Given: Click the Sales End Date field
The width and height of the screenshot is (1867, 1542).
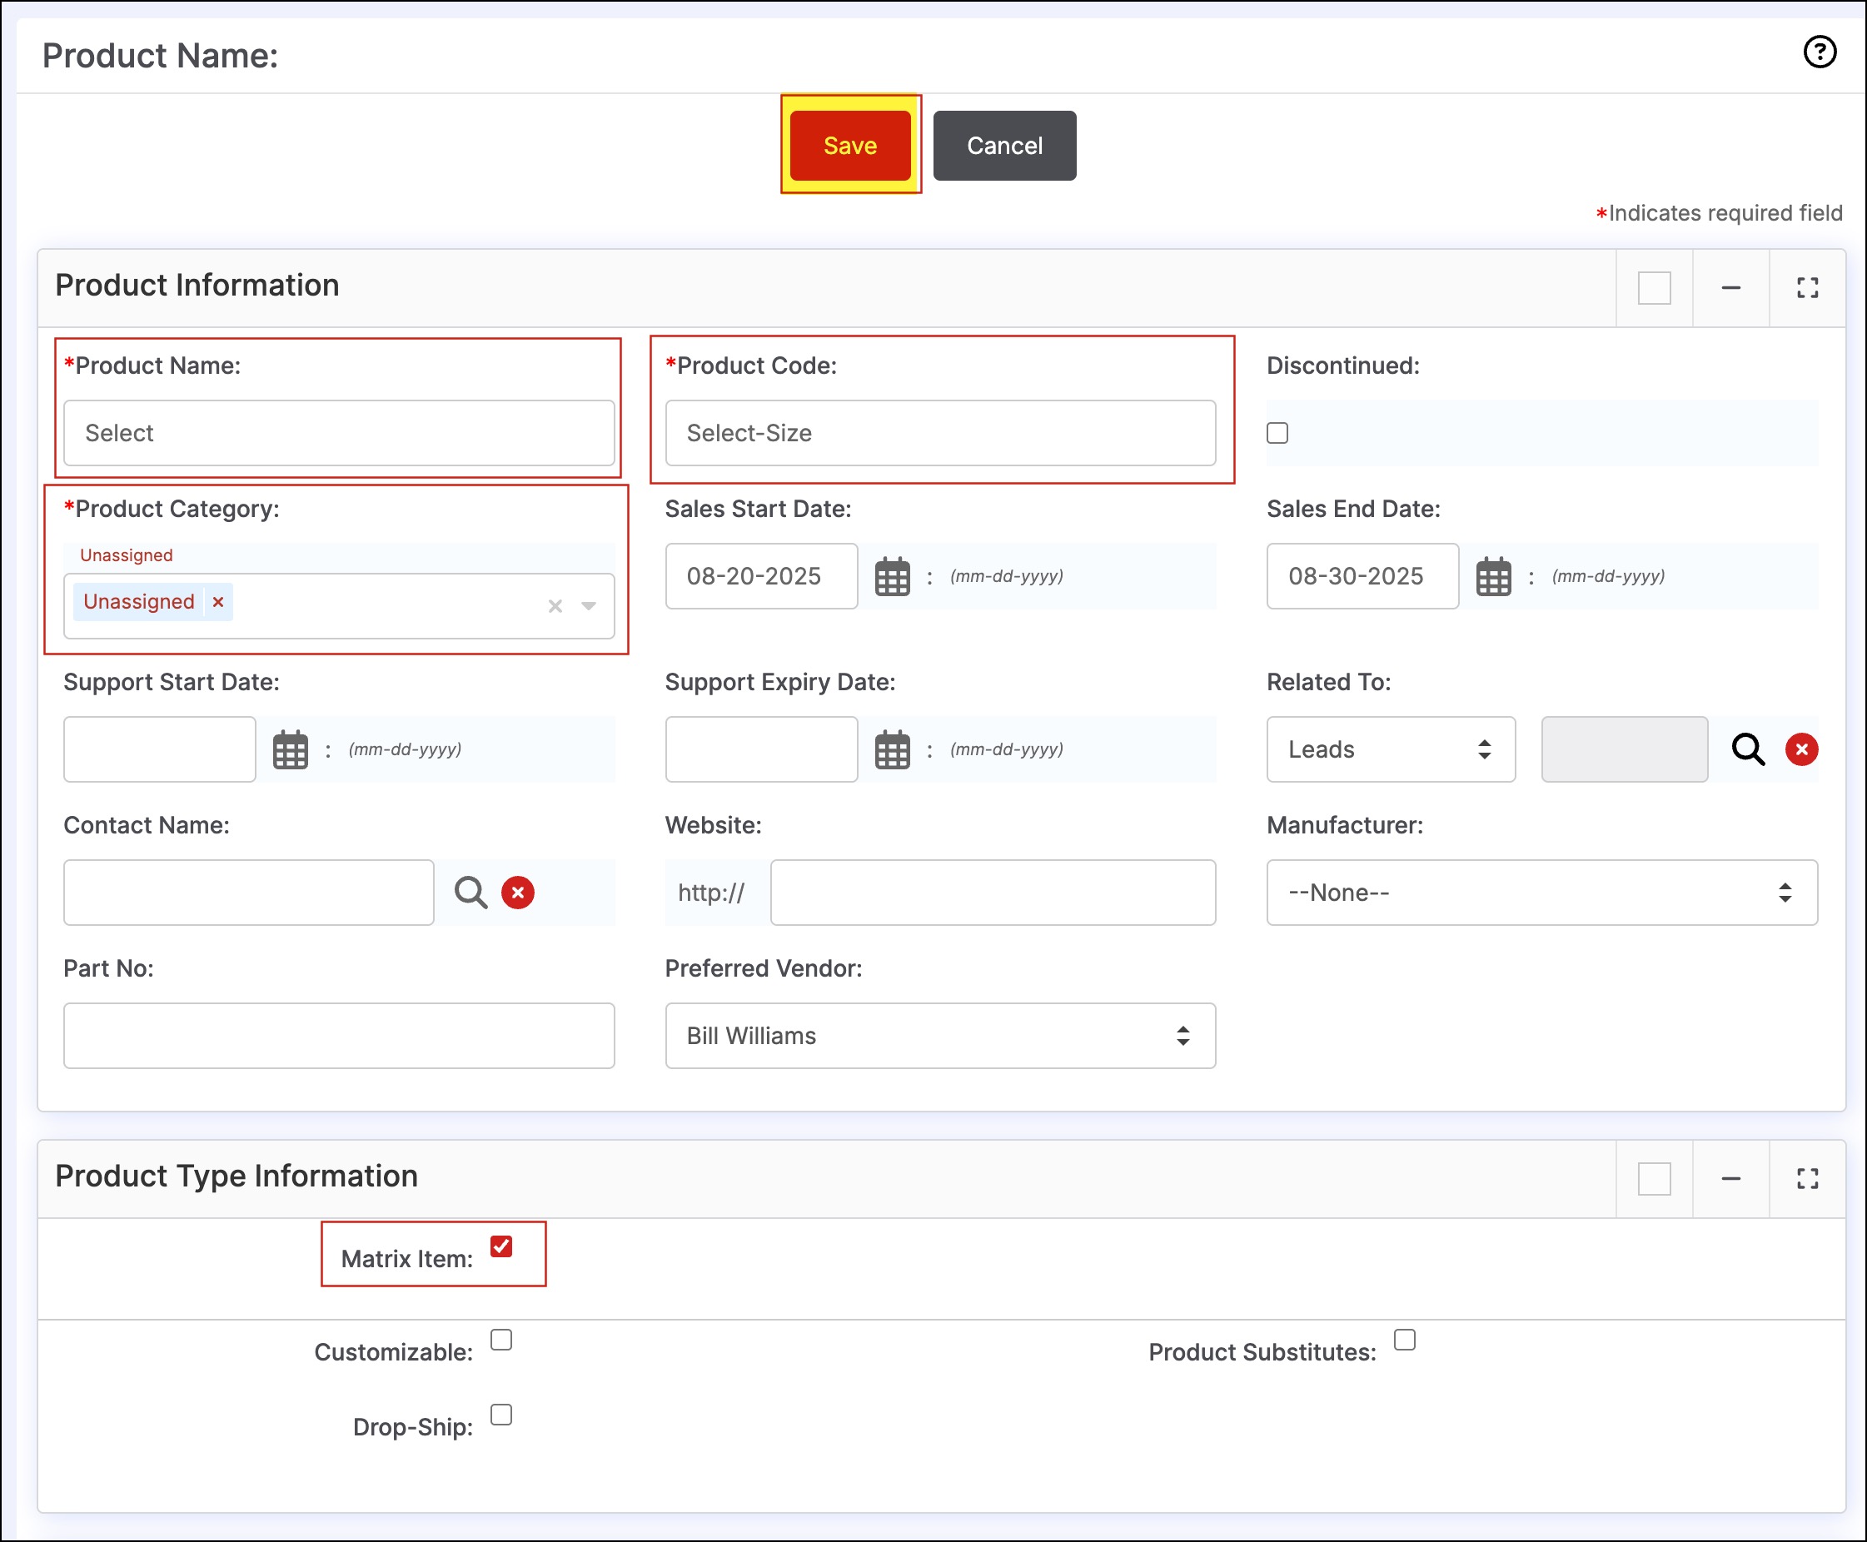Looking at the screenshot, I should tap(1362, 576).
